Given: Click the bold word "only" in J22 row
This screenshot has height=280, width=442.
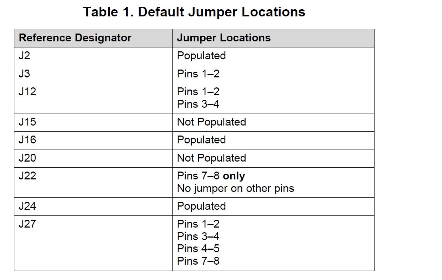Looking at the screenshot, I should point(234,176).
